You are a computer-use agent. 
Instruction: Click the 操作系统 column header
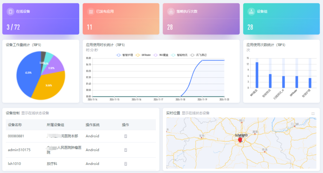tap(92, 125)
